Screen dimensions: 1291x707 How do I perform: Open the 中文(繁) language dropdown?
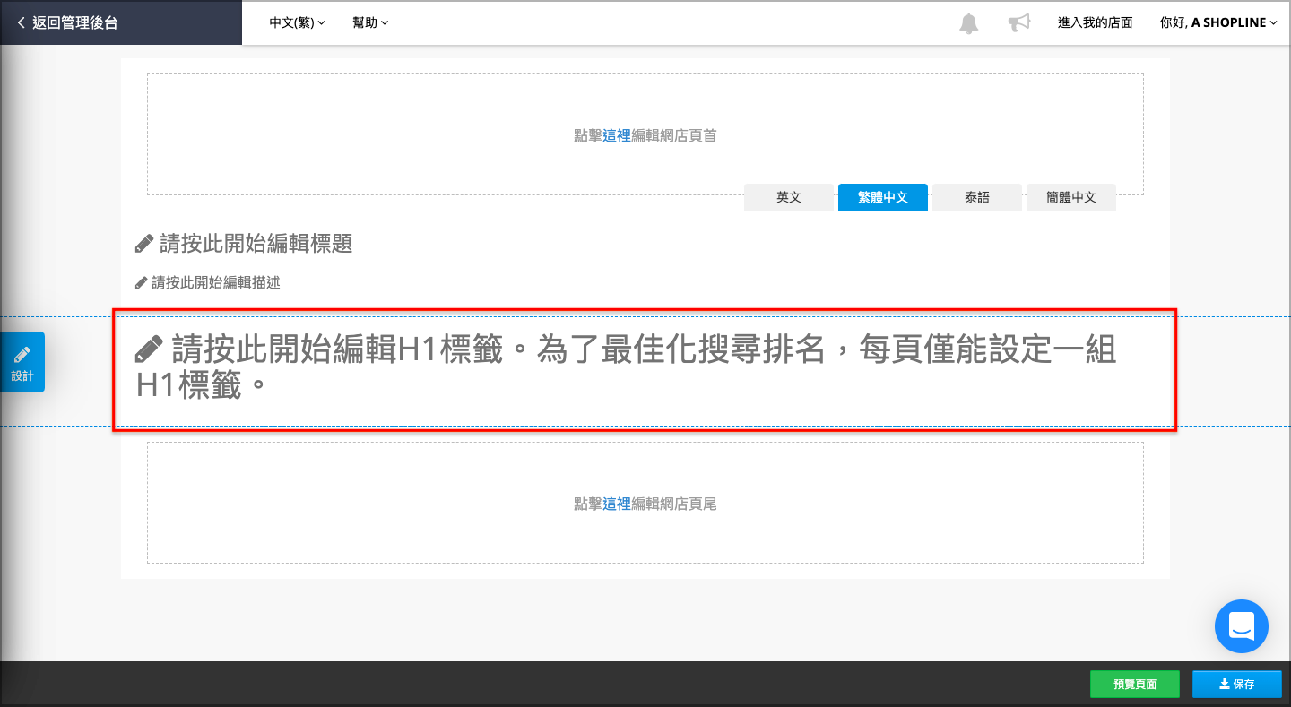click(x=298, y=22)
